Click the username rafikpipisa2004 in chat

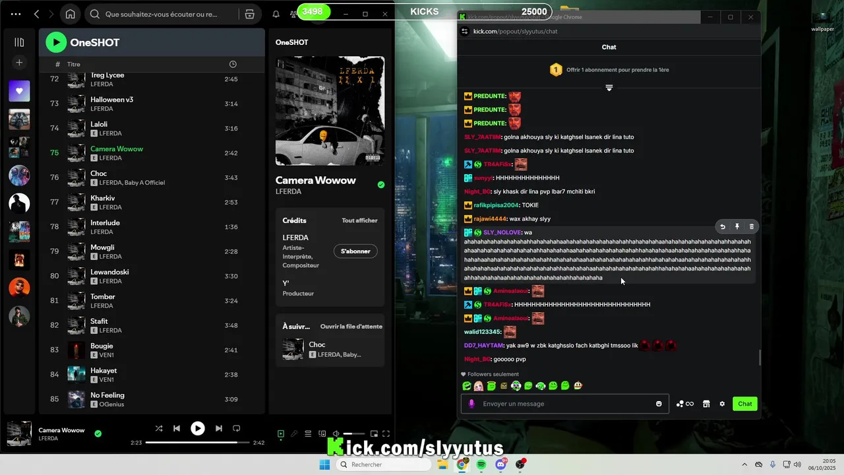[x=496, y=205]
